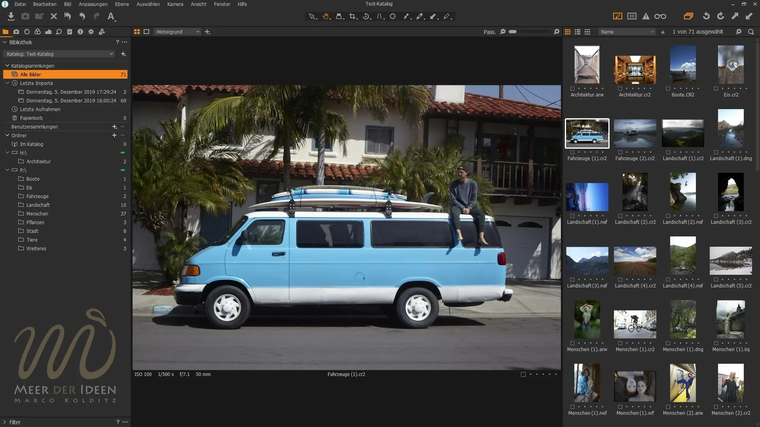Select the crop tool

click(x=353, y=17)
